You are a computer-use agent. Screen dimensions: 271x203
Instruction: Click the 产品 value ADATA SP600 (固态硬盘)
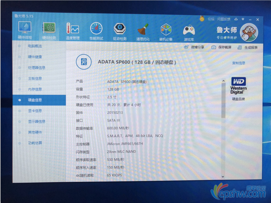tap(127, 82)
